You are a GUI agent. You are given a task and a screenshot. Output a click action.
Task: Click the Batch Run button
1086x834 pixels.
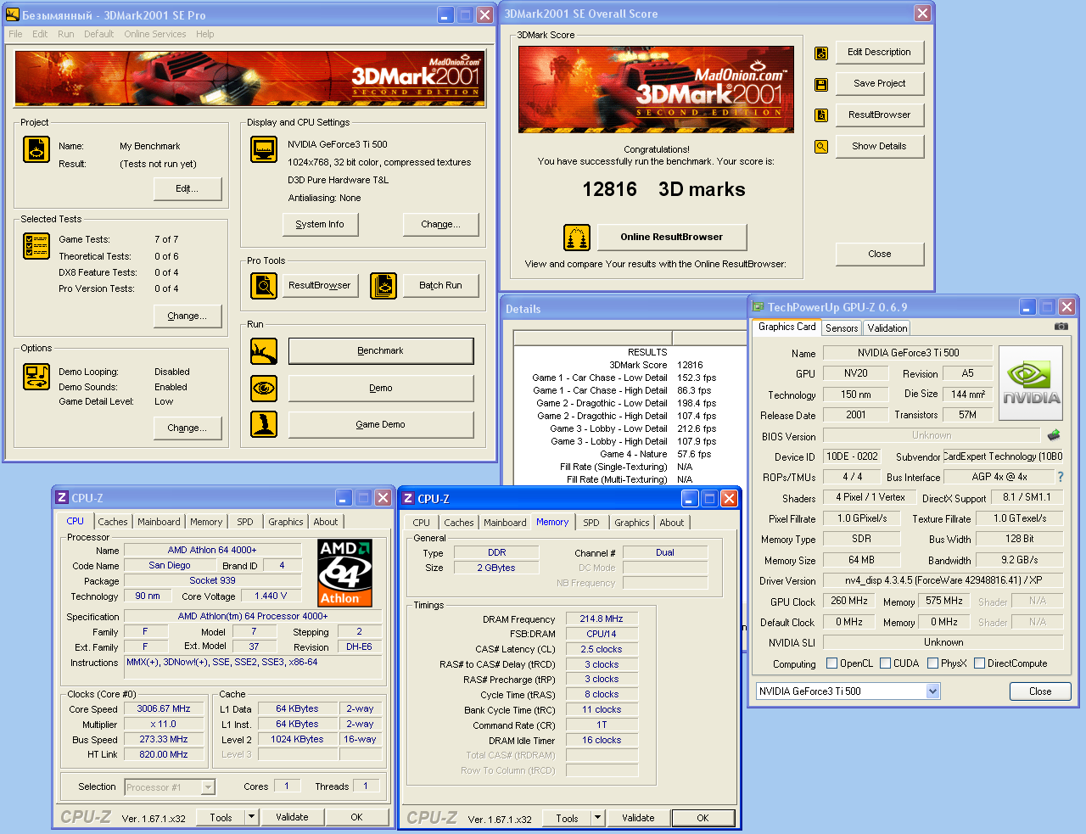tap(441, 285)
